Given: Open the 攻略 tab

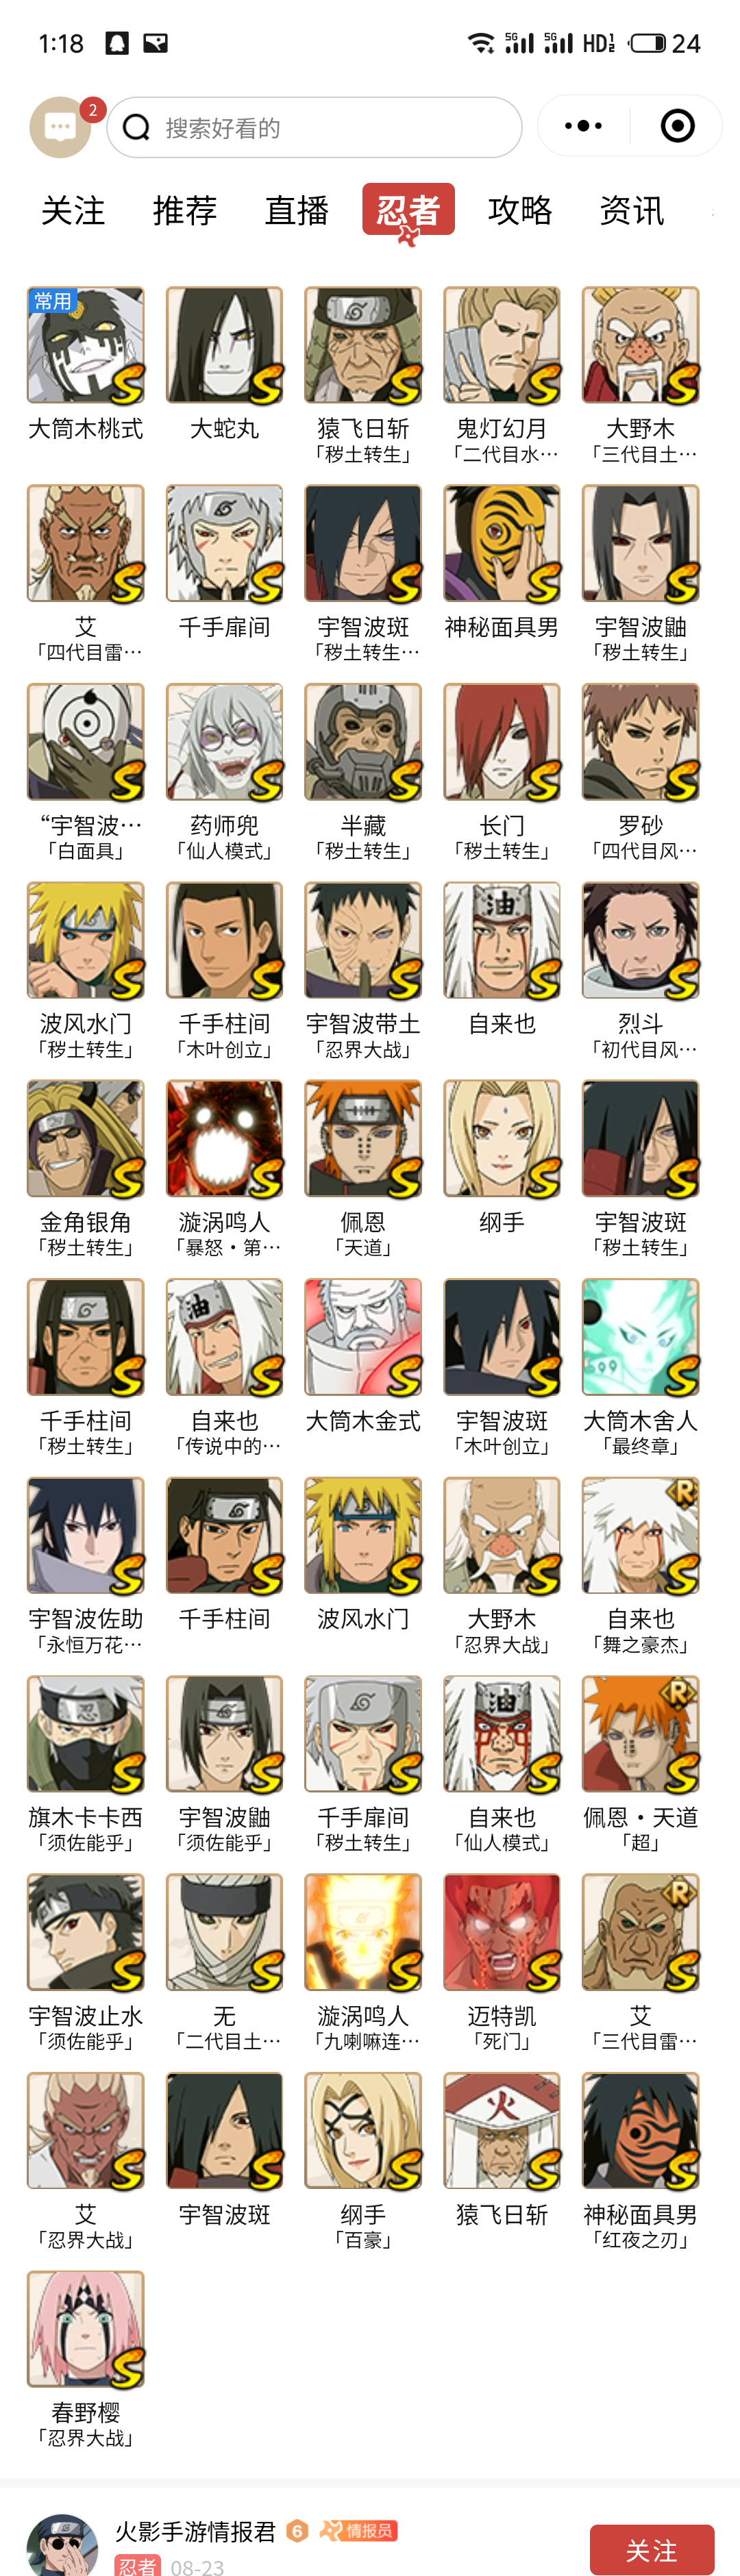Looking at the screenshot, I should 520,210.
